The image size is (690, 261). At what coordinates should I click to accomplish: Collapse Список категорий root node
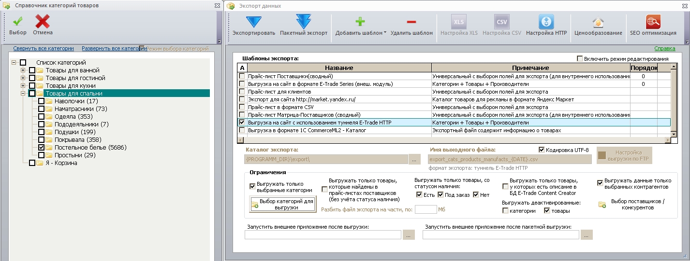[x=14, y=63]
